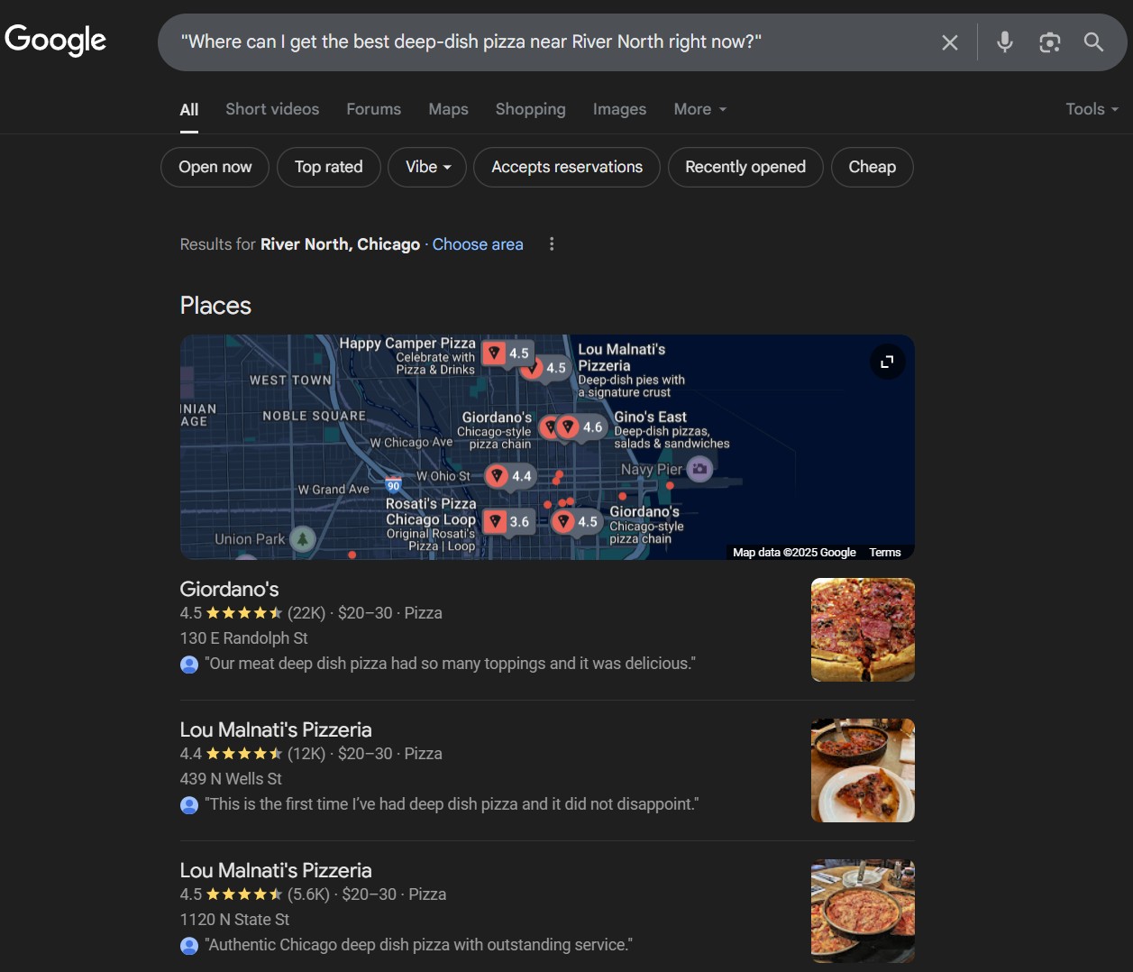This screenshot has height=972, width=1133.
Task: Toggle the Accepts reservations filter
Action: (x=567, y=167)
